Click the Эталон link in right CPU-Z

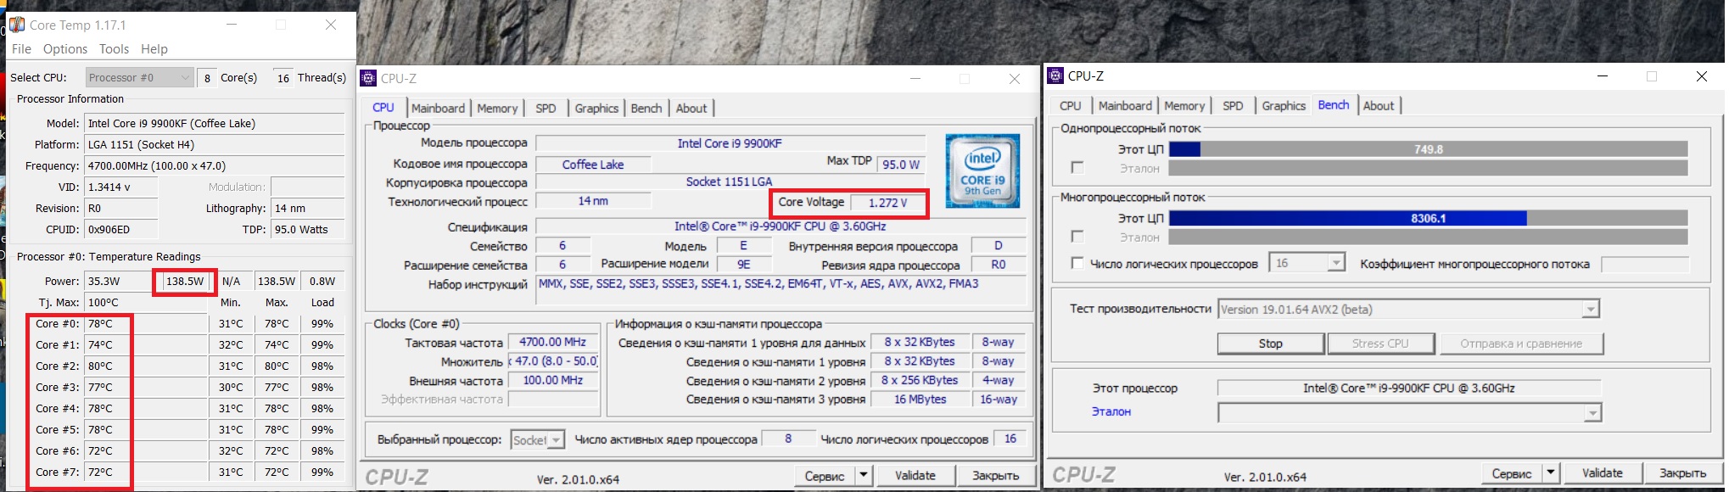click(x=1111, y=411)
